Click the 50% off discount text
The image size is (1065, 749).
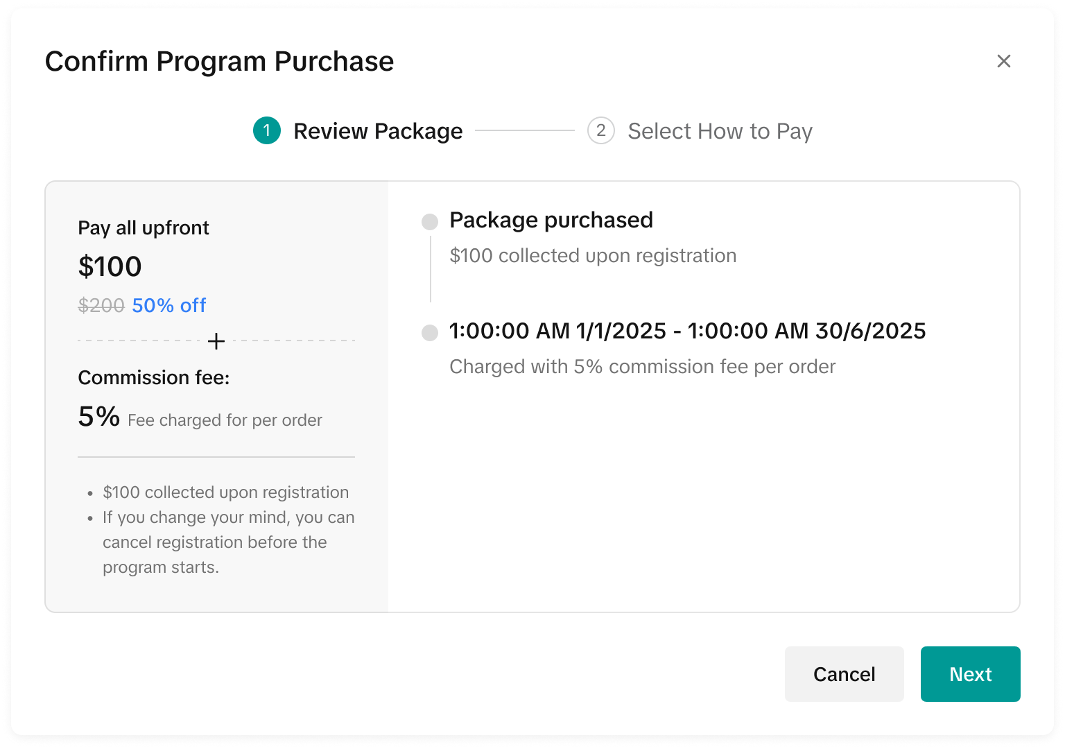pyautogui.click(x=169, y=305)
